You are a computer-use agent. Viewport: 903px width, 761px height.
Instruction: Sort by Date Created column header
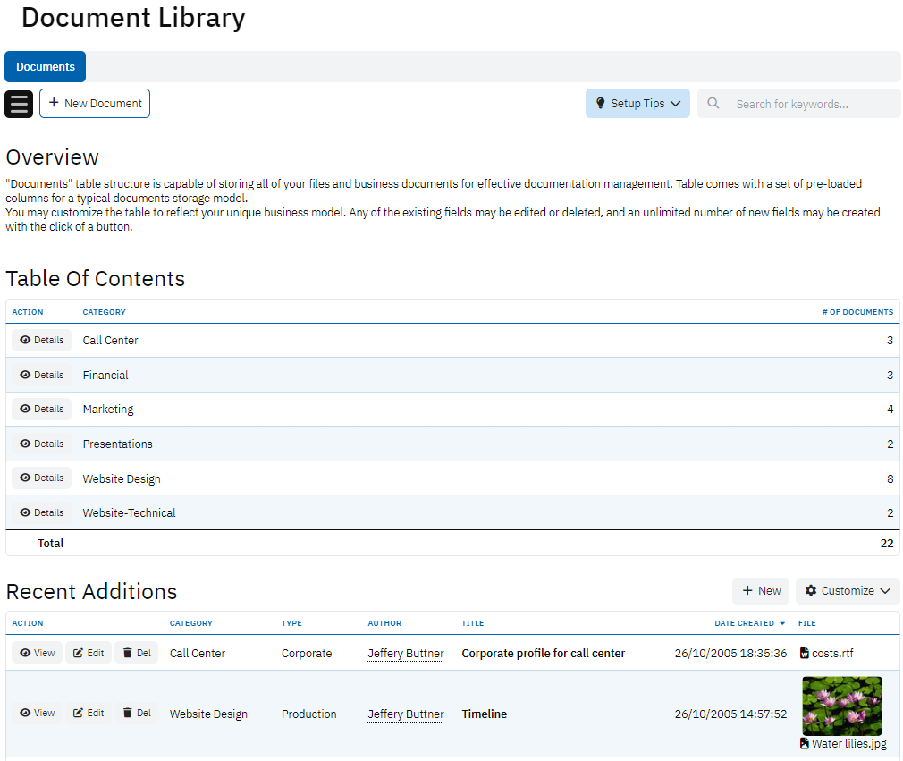click(744, 623)
